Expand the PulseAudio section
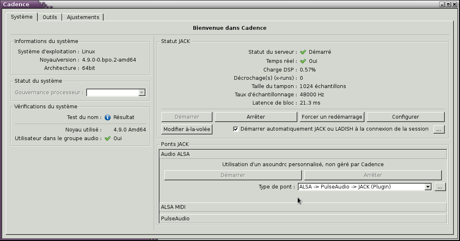 click(x=303, y=218)
